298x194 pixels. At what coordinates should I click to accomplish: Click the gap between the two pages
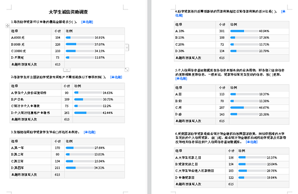(149, 97)
